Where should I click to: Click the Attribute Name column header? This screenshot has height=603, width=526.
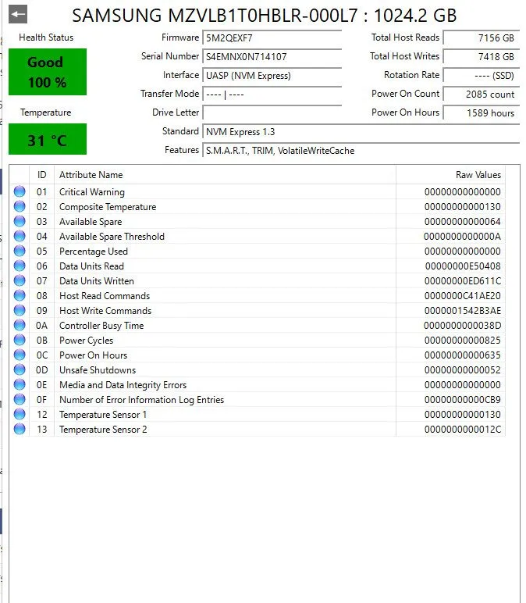[226, 175]
